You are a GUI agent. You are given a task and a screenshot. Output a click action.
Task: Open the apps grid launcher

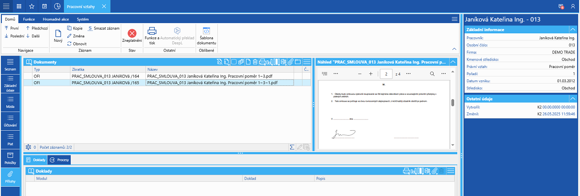click(19, 6)
